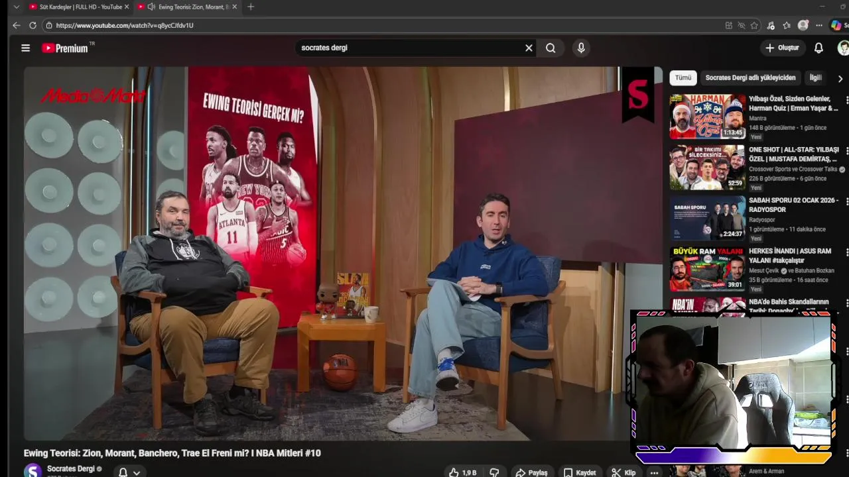
Task: Open the Yılbaşı Özel, Sizden Gelenler title
Action: coord(793,103)
